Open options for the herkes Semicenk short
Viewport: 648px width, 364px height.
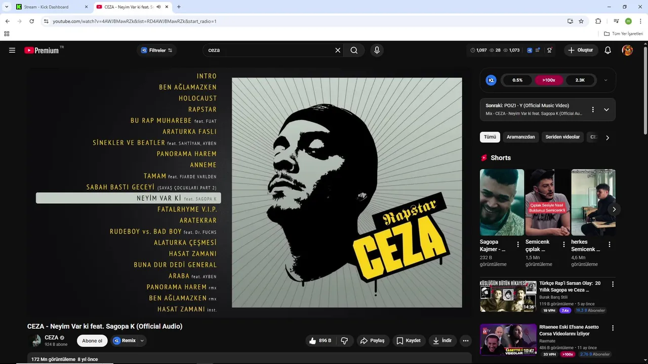point(610,245)
